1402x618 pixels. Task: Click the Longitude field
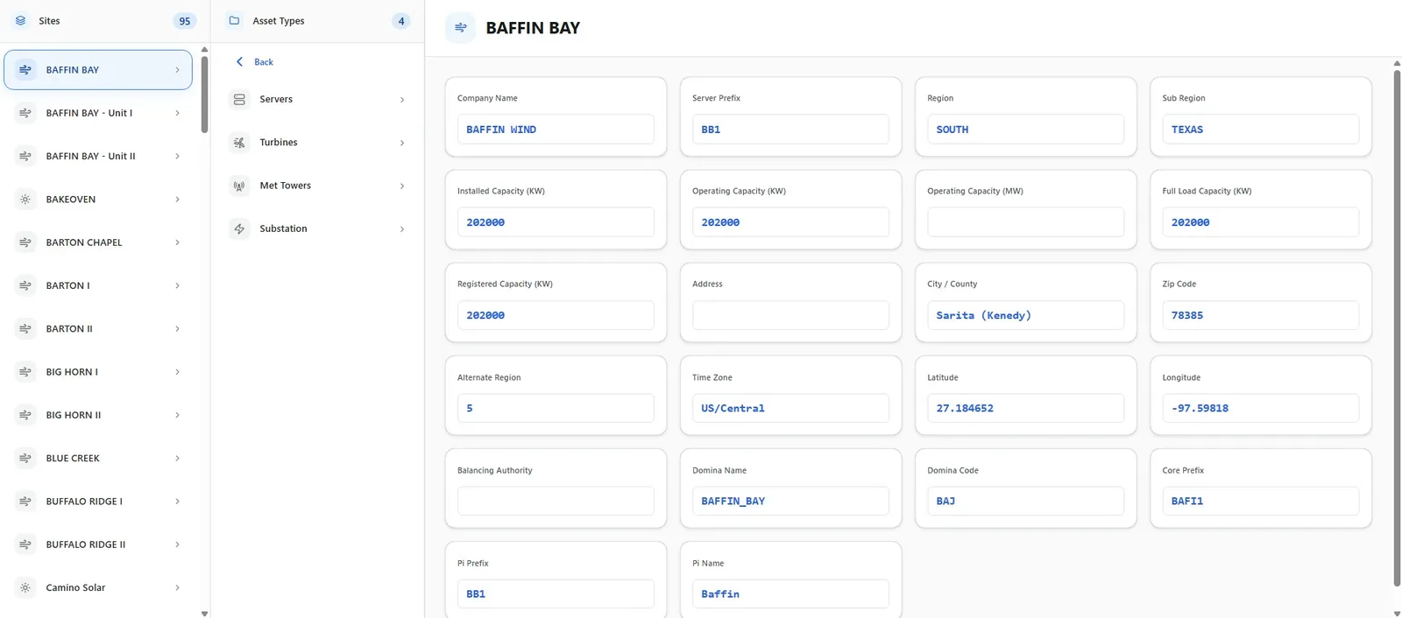coord(1260,408)
